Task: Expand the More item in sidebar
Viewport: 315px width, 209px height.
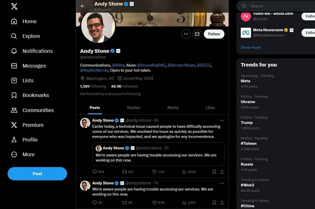Action: pos(23,154)
